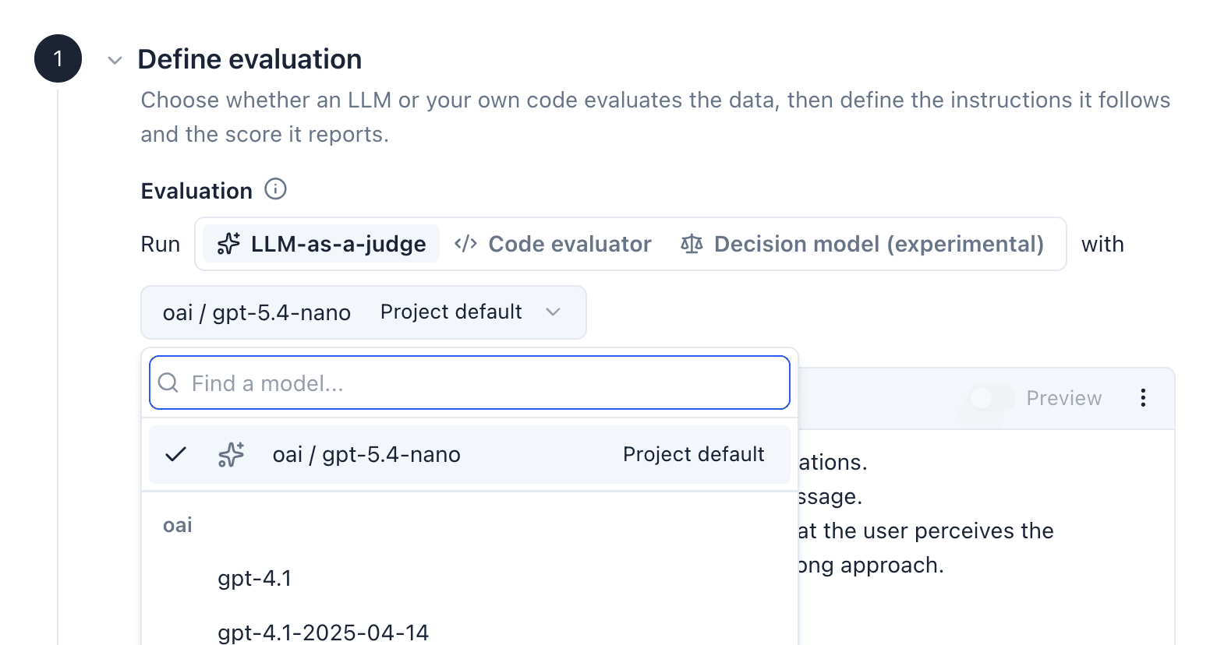Click the Project default label in dropdown row
The height and width of the screenshot is (645, 1210).
[x=693, y=454]
